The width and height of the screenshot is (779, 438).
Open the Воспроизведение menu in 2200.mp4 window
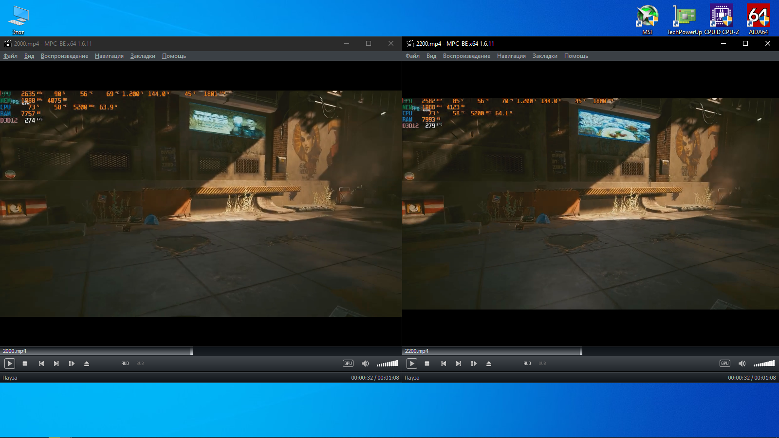coord(466,56)
